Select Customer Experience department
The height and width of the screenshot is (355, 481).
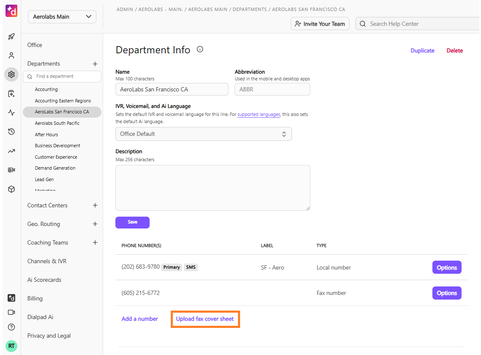[x=56, y=157]
